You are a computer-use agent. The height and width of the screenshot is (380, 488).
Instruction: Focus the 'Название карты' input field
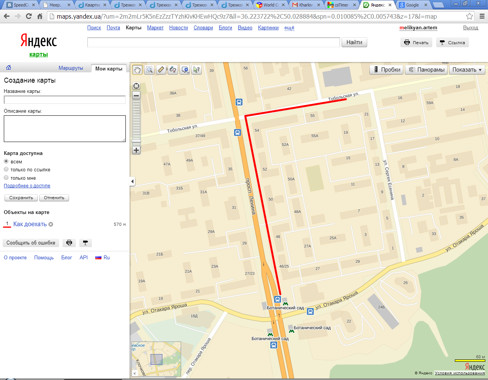click(x=65, y=100)
